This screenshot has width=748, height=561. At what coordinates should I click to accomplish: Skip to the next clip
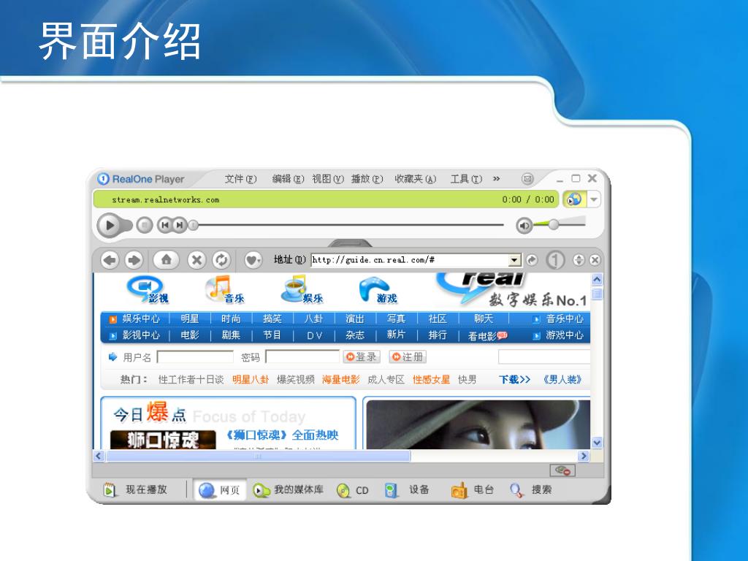[x=180, y=225]
